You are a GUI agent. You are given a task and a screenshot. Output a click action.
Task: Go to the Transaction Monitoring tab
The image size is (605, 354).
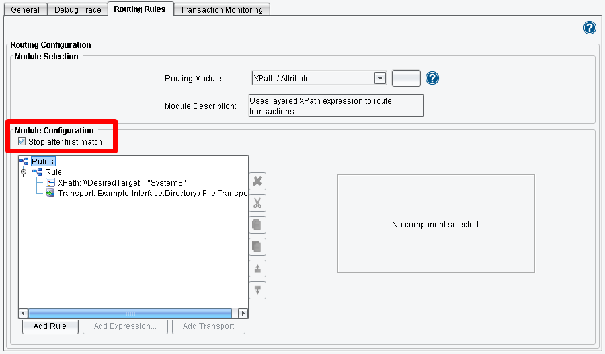click(222, 10)
